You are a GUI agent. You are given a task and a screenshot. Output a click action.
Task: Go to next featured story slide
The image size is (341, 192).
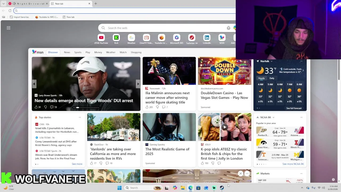pos(138,84)
